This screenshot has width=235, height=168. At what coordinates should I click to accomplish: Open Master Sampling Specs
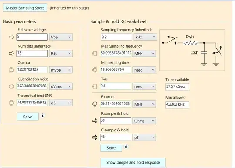click(25, 8)
